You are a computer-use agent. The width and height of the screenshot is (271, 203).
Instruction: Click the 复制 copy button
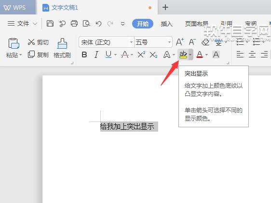38,54
